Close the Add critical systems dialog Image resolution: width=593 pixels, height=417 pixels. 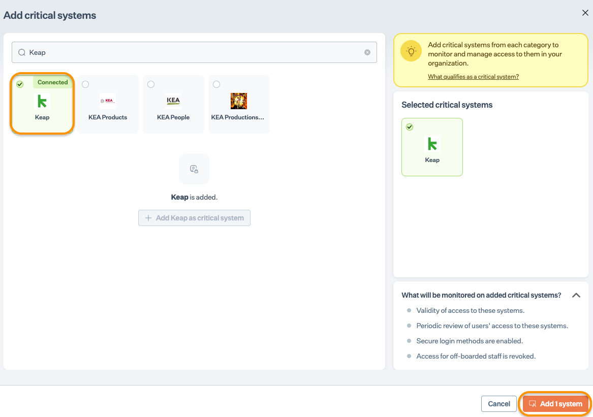click(585, 13)
